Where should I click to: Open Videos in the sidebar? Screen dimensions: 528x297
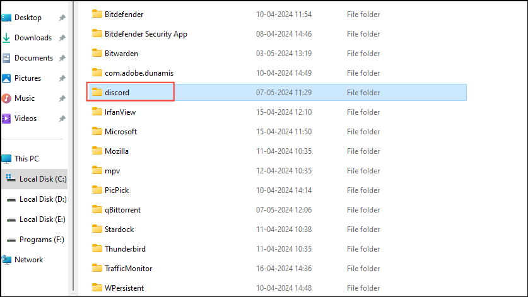(x=25, y=119)
